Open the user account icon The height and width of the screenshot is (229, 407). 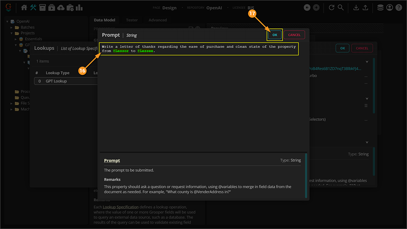point(389,7)
